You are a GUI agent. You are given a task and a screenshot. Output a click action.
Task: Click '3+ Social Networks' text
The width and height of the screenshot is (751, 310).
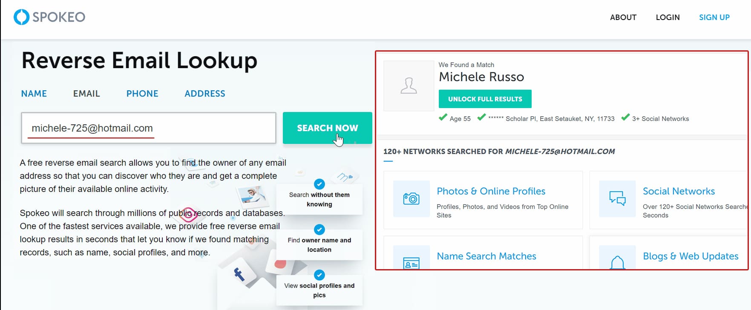660,119
